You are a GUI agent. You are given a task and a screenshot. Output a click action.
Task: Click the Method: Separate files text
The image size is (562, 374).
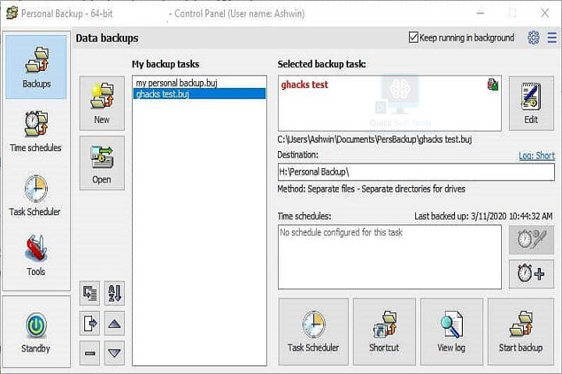pyautogui.click(x=372, y=189)
